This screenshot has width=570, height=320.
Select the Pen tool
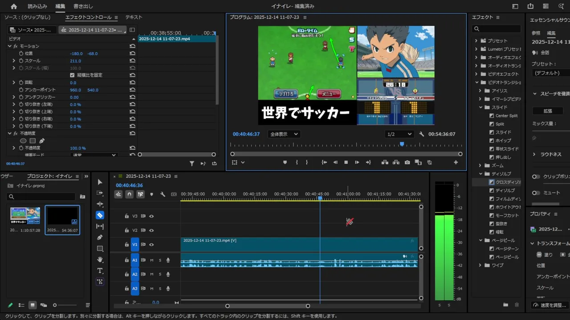coord(100,237)
